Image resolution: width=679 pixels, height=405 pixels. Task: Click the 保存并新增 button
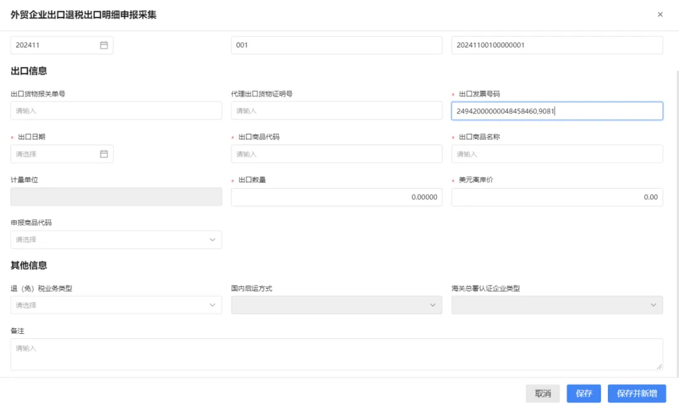coord(636,393)
